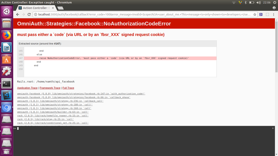Show the Application Trace
The width and height of the screenshot is (278, 156).
point(27,88)
